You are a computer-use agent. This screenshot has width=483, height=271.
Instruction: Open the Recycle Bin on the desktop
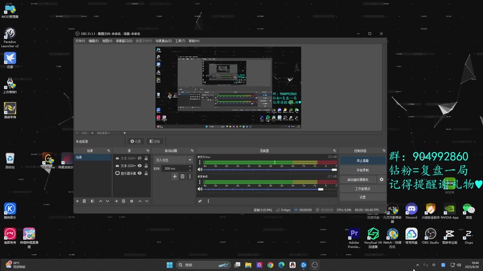click(x=10, y=160)
